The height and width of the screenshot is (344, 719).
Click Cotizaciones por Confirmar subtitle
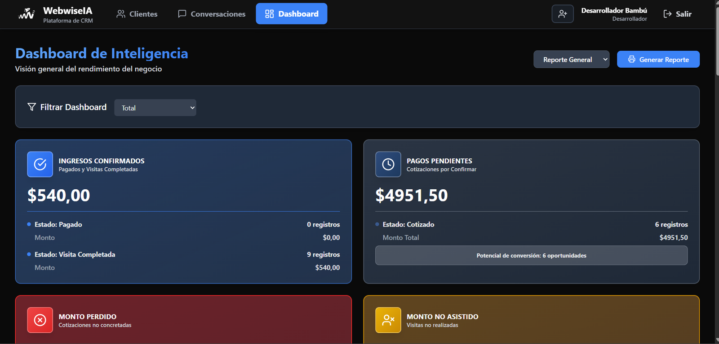pos(441,169)
